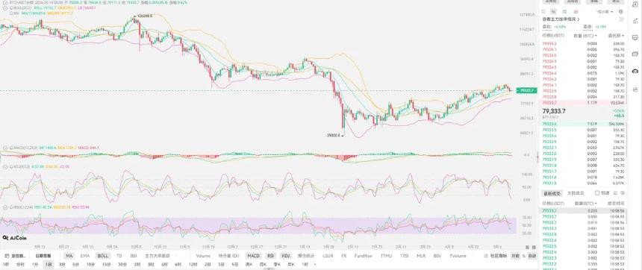642x270 pixels.
Task: Toggle the KDJ sub-indicator button
Action: [x=285, y=256]
